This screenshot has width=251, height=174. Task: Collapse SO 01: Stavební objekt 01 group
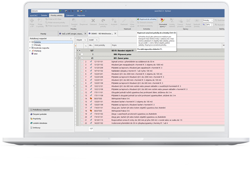[78, 51]
